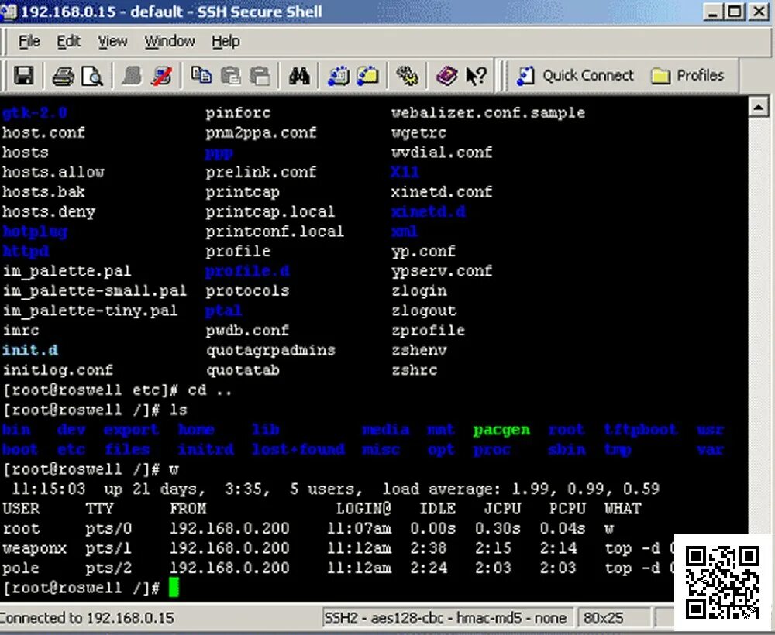The height and width of the screenshot is (635, 775).
Task: Click the Find binoculars icon
Action: point(299,76)
